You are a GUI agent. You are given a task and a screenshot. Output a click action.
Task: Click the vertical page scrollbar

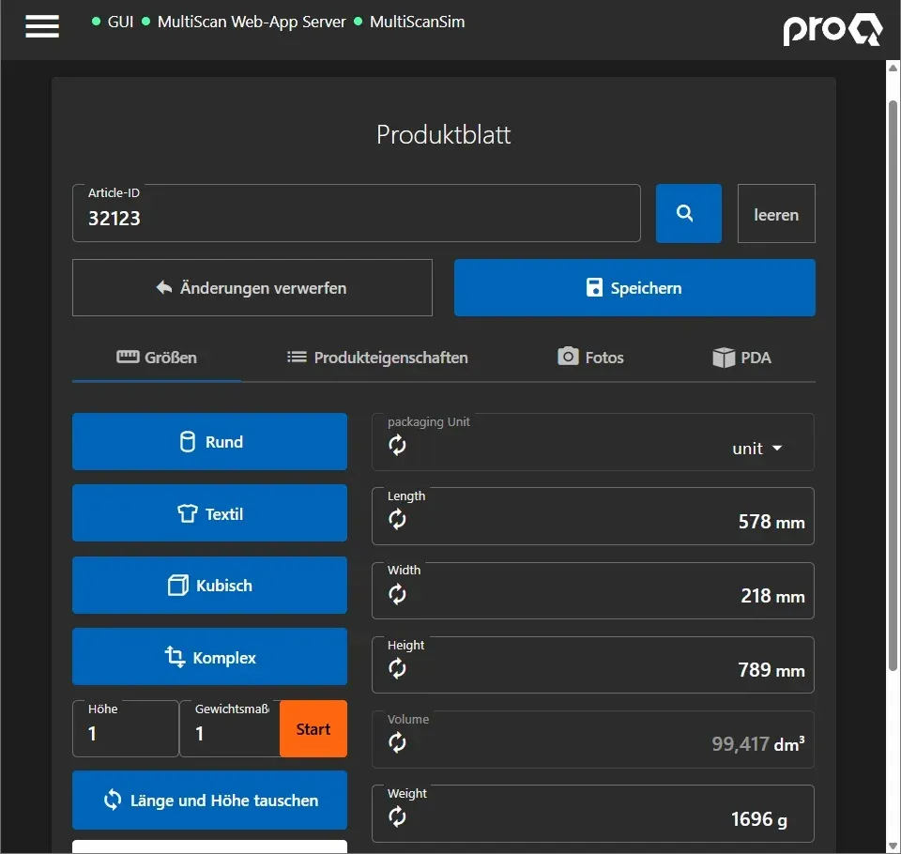pos(893,385)
